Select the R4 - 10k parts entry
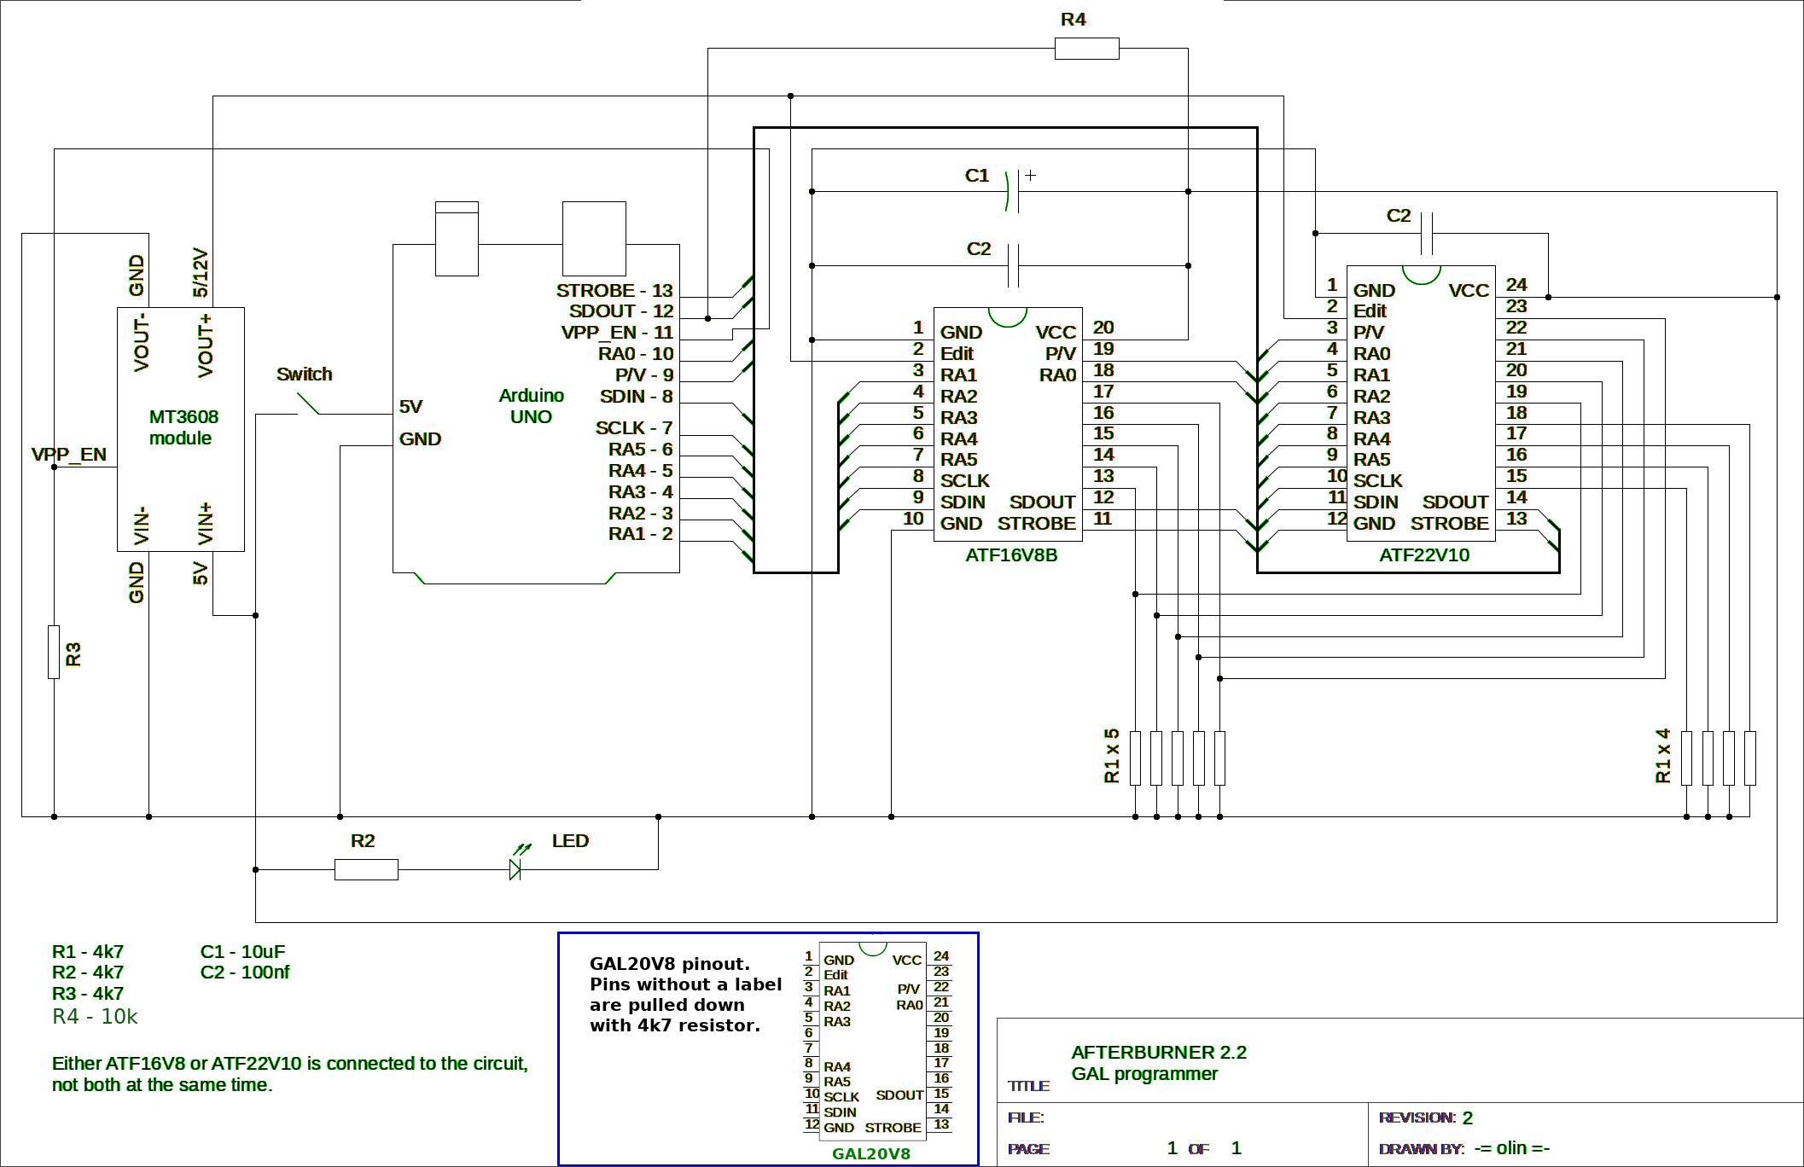The width and height of the screenshot is (1804, 1167). (95, 1017)
